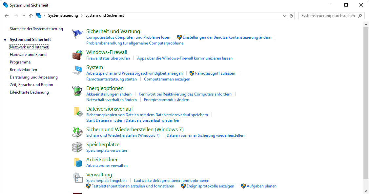
Task: Open Hardware und Sound category
Action: pos(28,55)
